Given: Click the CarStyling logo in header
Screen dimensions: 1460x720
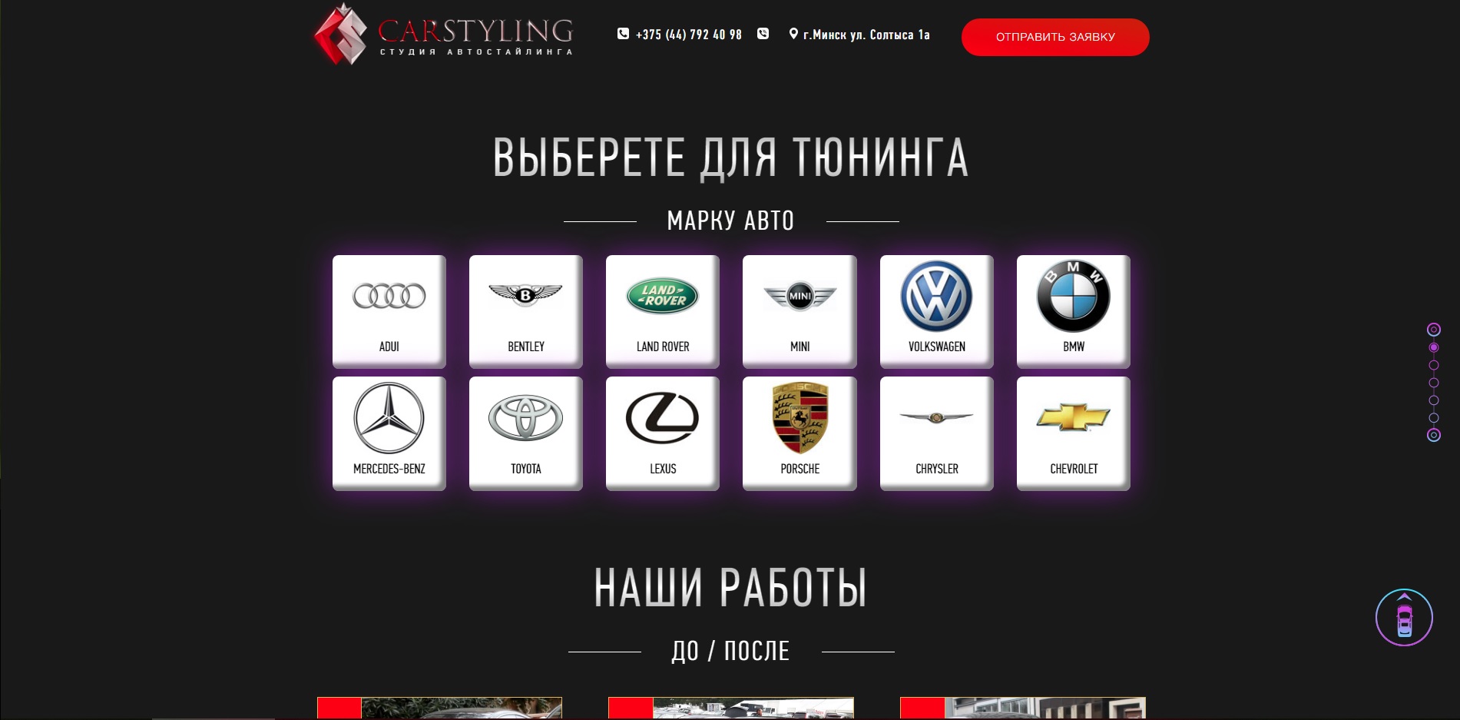Looking at the screenshot, I should point(443,35).
